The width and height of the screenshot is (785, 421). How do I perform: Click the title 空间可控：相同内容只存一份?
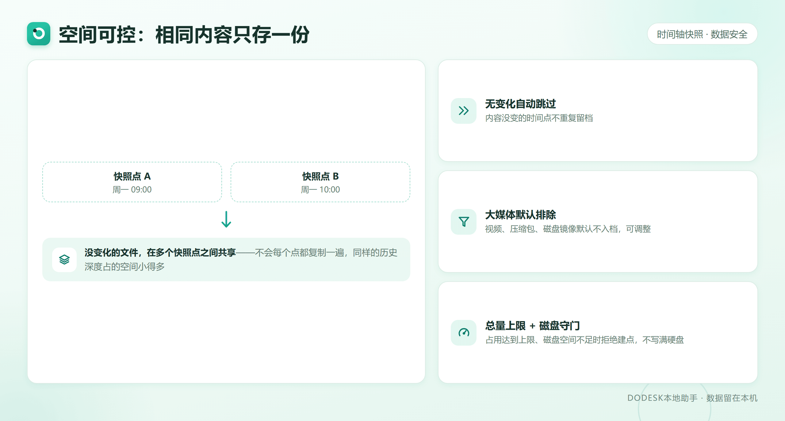(184, 35)
